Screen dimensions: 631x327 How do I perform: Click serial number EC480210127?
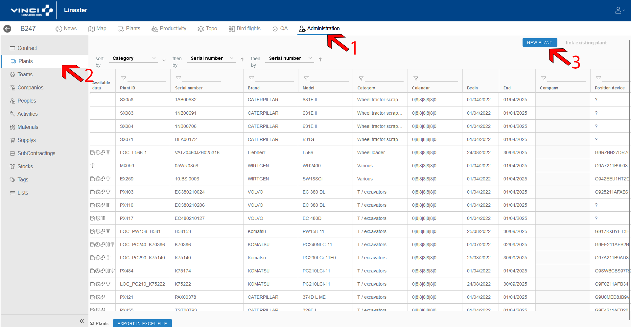(190, 218)
